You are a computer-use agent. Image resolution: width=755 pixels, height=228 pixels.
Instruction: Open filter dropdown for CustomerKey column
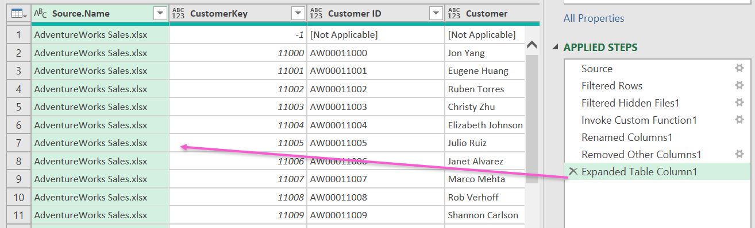point(298,13)
